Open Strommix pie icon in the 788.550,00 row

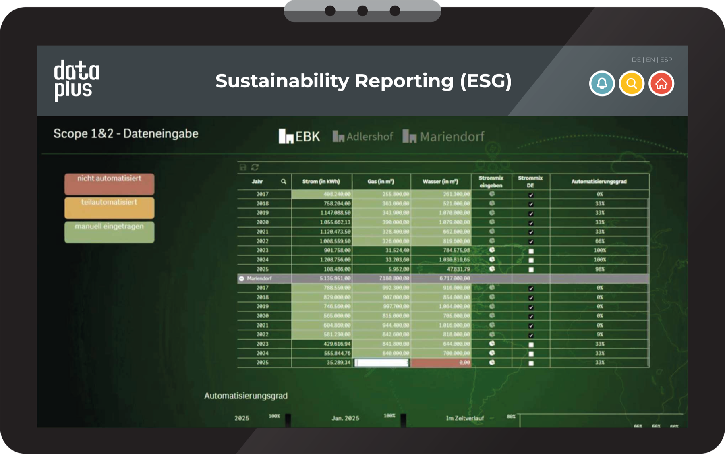coord(492,288)
